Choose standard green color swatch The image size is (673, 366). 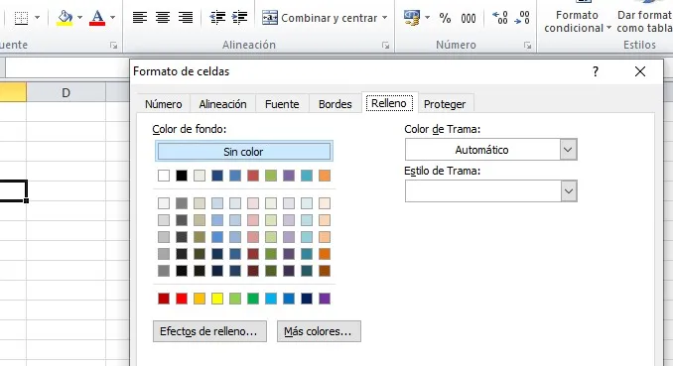click(x=253, y=299)
